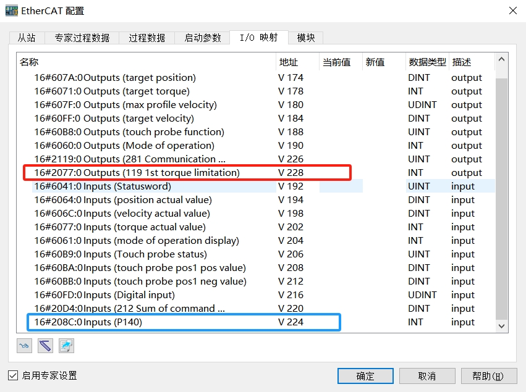Toggle the 启用专家设置 checkbox
The width and height of the screenshot is (526, 392).
[13, 375]
